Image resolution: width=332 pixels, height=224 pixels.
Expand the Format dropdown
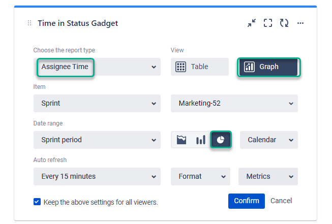click(200, 176)
